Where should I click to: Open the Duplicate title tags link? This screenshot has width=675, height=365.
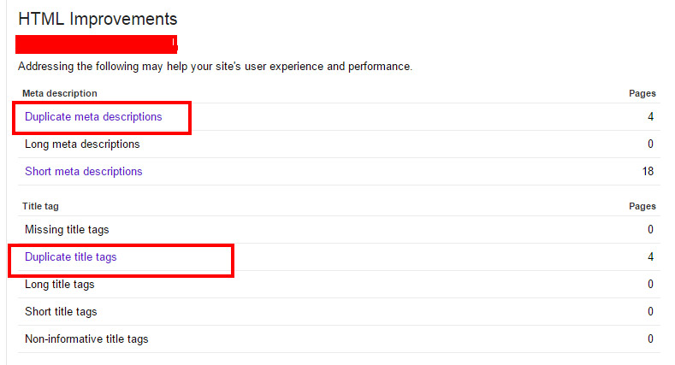click(x=71, y=257)
